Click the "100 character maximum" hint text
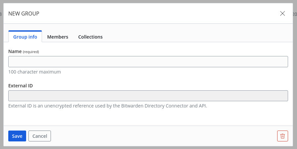 (x=34, y=72)
